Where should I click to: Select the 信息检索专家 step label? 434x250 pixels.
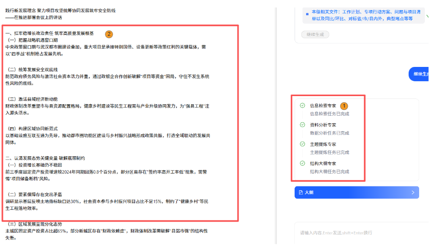[323, 105]
